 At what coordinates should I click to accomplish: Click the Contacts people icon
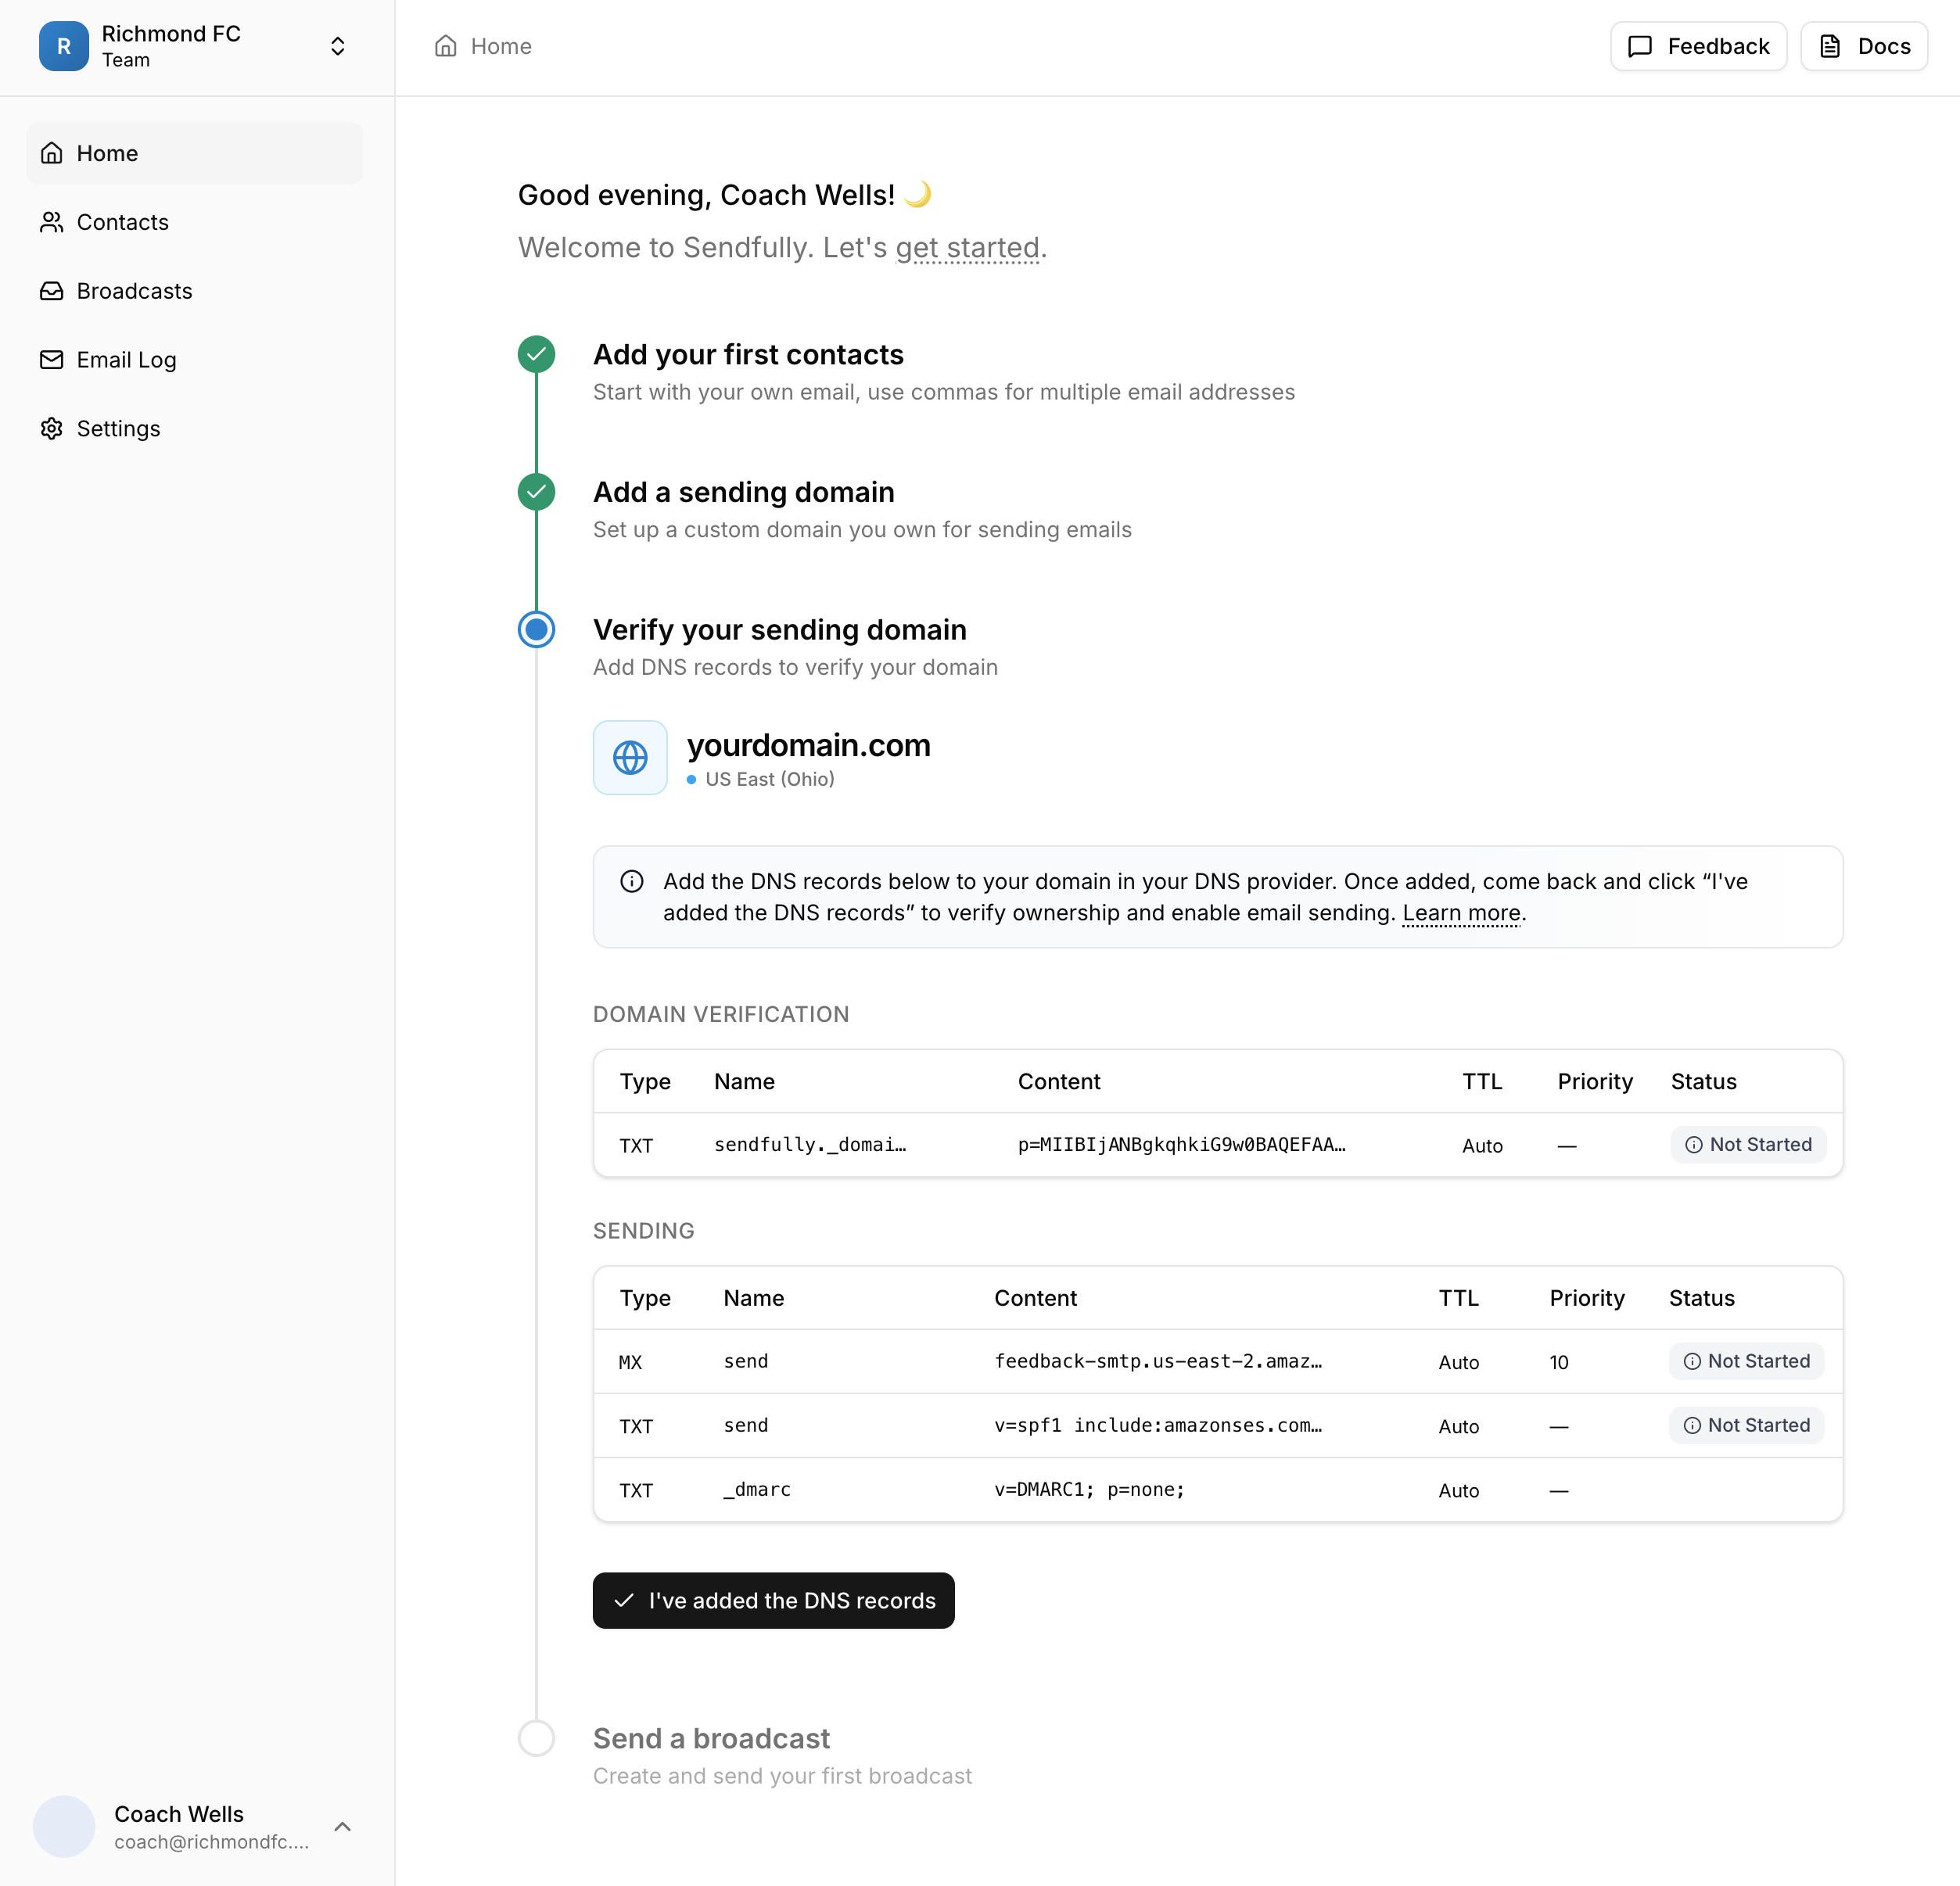[52, 222]
